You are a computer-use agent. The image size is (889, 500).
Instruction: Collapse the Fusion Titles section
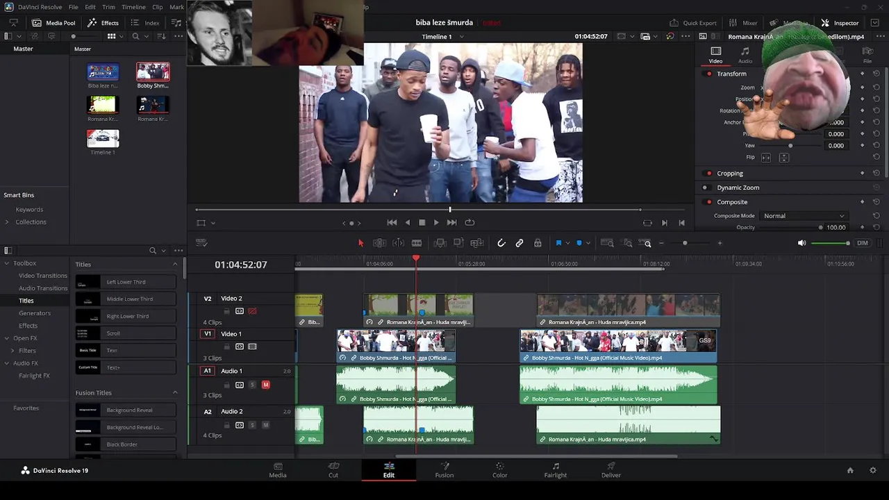175,393
